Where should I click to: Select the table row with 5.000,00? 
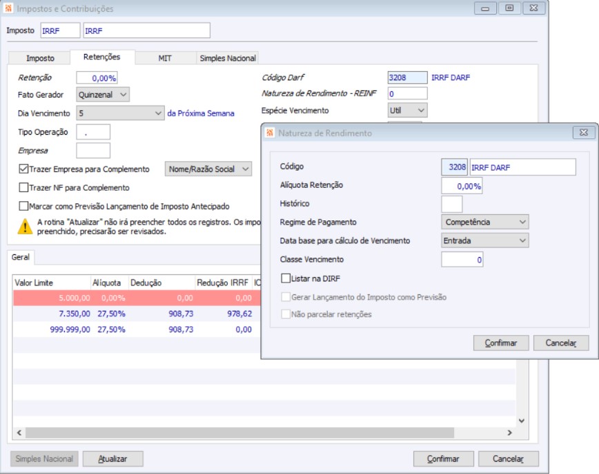click(x=137, y=298)
